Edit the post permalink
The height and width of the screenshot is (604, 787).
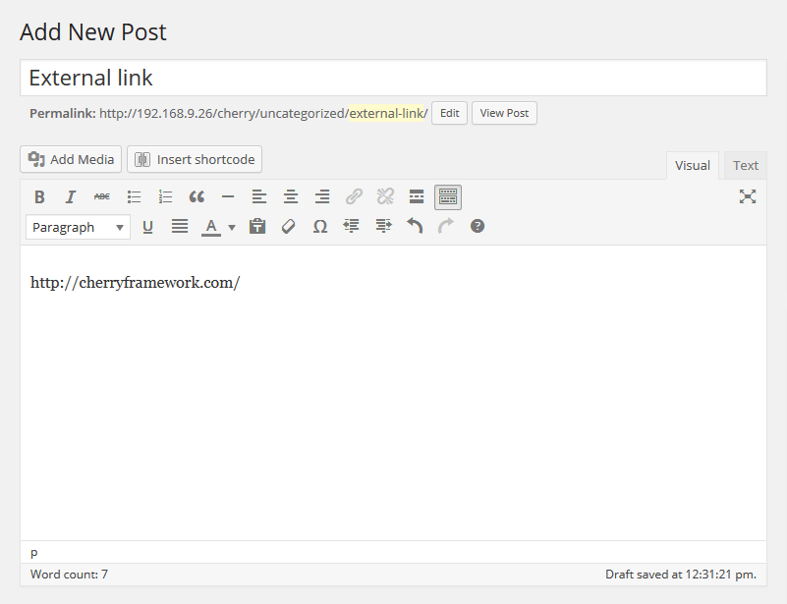pyautogui.click(x=449, y=113)
